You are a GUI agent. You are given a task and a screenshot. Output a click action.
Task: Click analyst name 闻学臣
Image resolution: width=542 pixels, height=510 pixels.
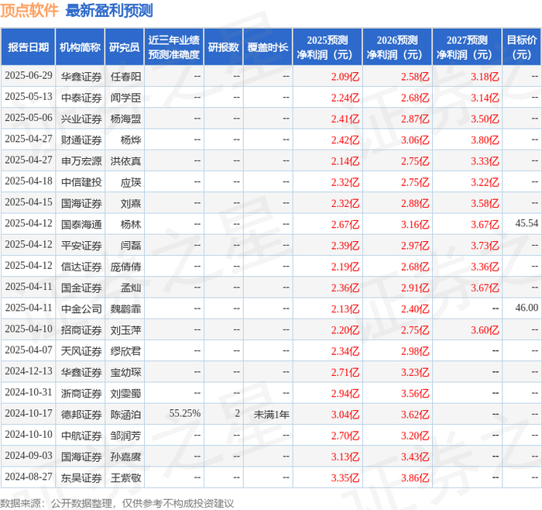[125, 98]
